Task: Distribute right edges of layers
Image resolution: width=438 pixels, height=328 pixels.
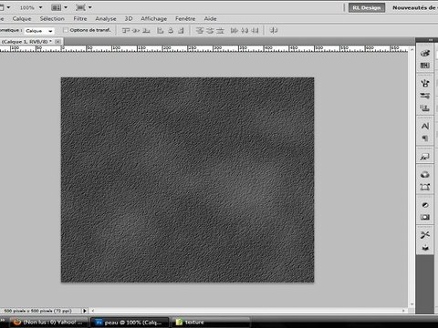Action: 255,30
